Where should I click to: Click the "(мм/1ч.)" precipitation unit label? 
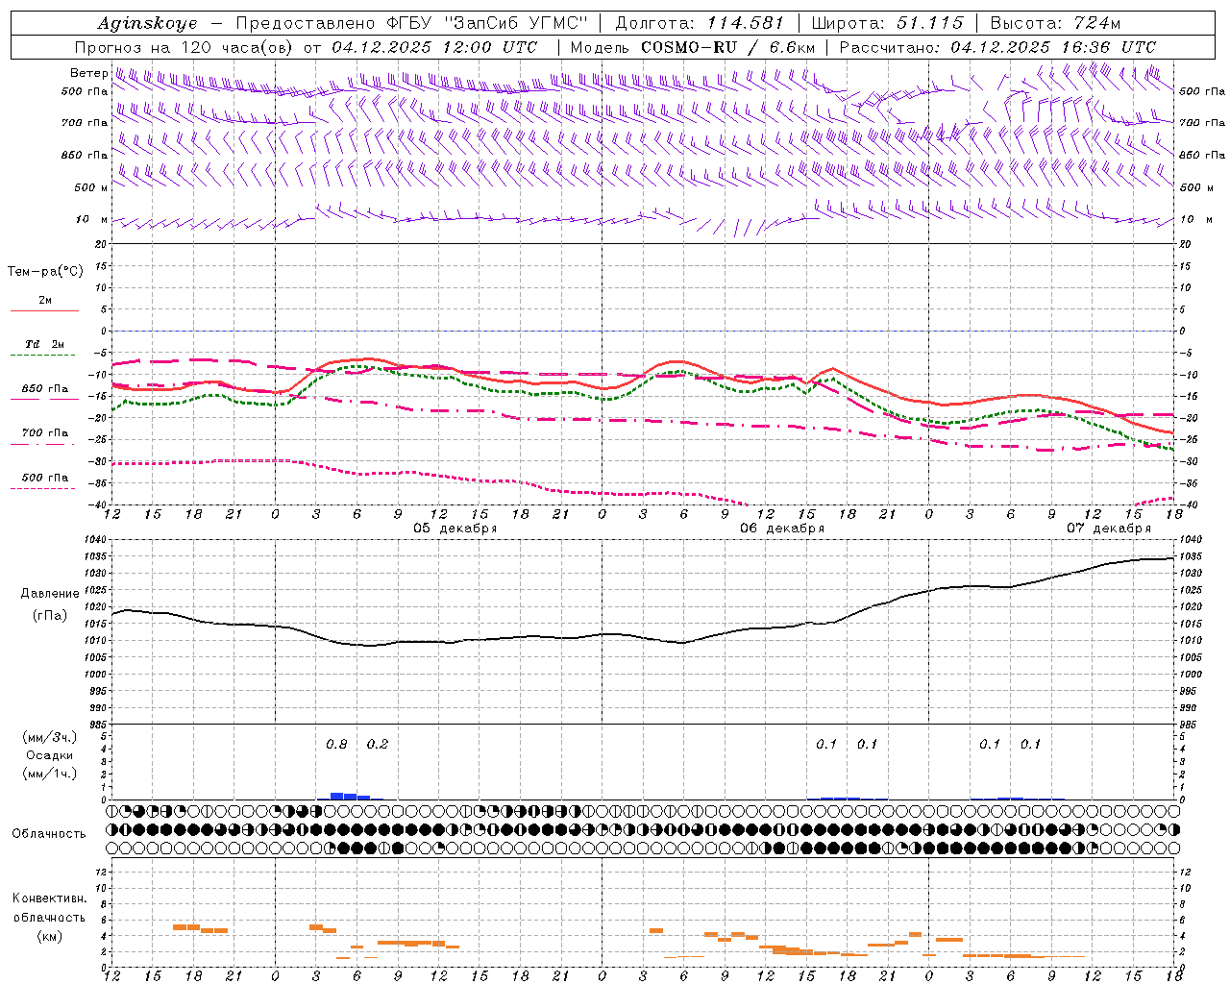50,774
